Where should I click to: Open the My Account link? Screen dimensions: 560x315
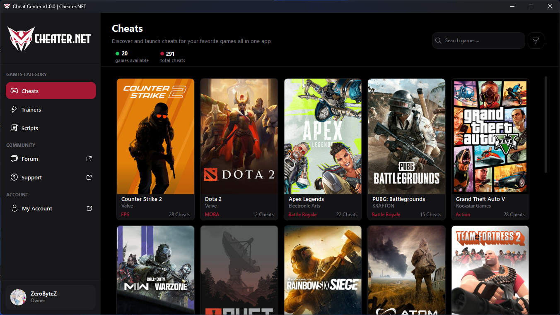click(51, 208)
